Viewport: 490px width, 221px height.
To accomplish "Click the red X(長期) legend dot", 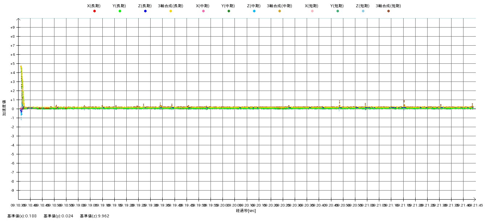I will tap(94, 11).
